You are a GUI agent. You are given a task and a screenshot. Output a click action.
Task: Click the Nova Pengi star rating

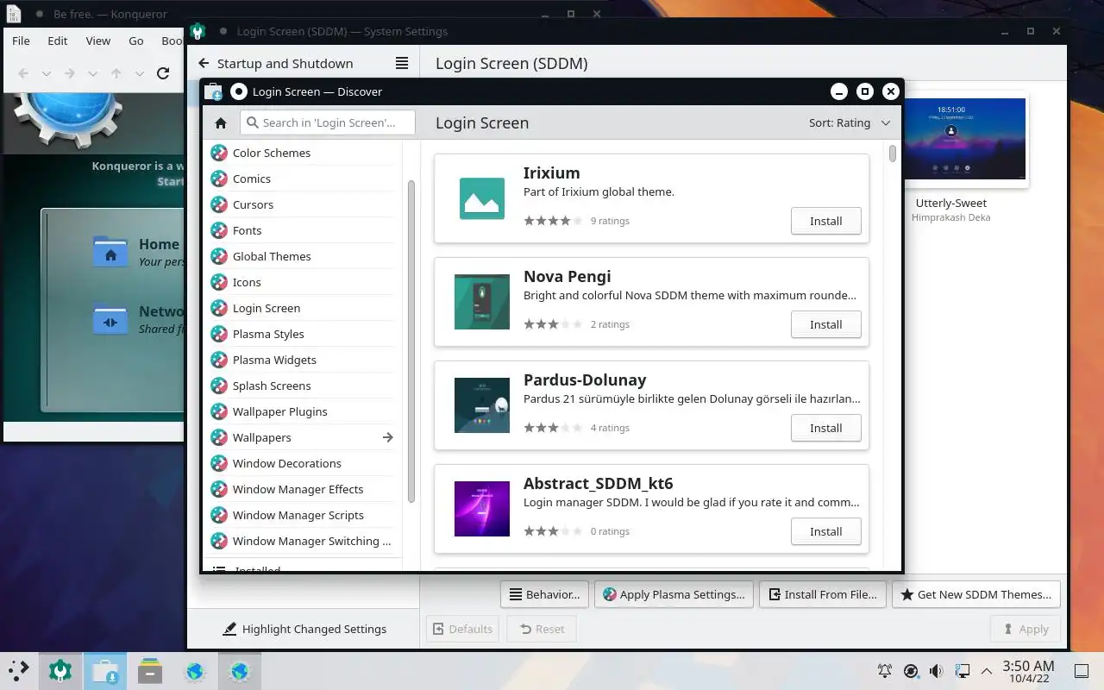pos(553,324)
